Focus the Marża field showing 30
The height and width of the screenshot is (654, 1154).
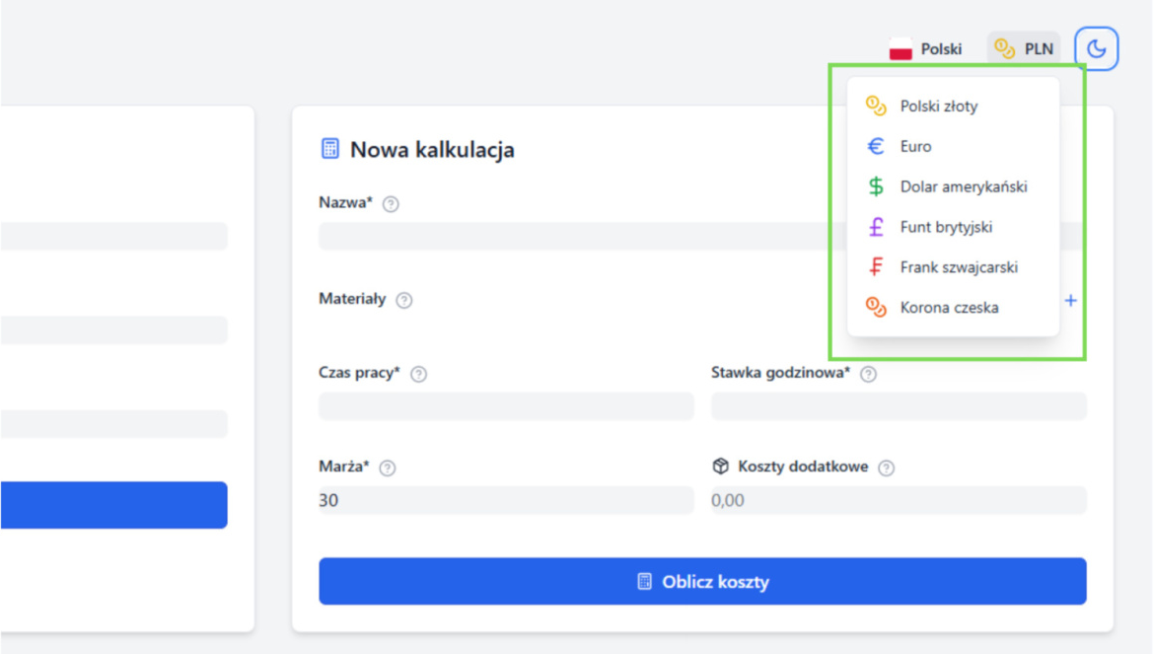coord(506,500)
